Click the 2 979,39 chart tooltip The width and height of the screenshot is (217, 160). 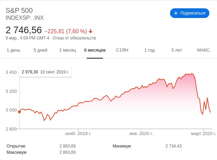pyautogui.click(x=45, y=72)
